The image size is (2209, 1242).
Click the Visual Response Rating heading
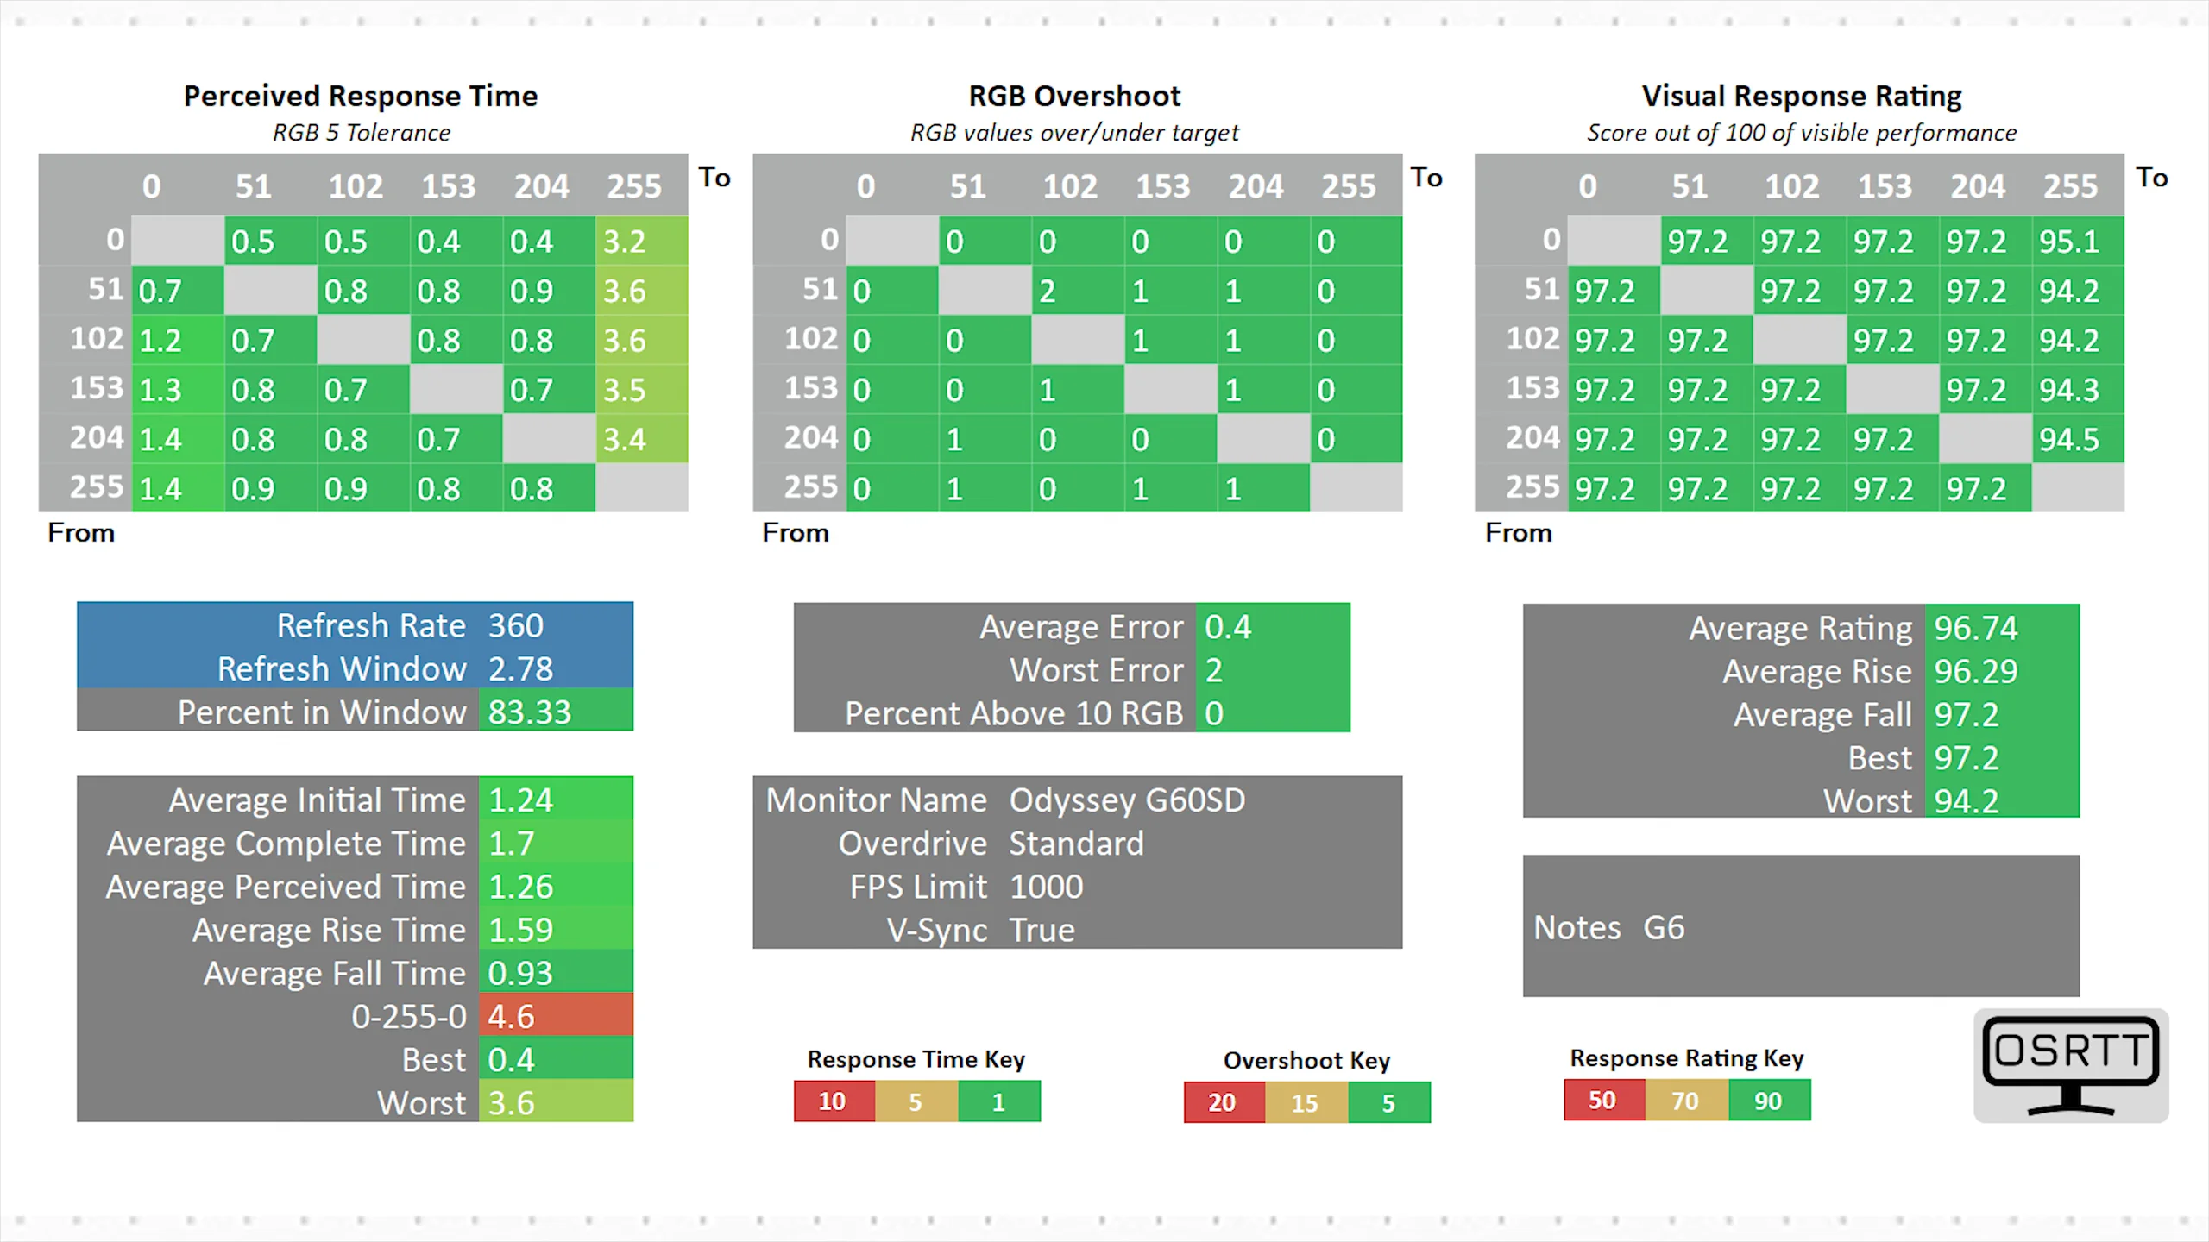[x=1802, y=96]
